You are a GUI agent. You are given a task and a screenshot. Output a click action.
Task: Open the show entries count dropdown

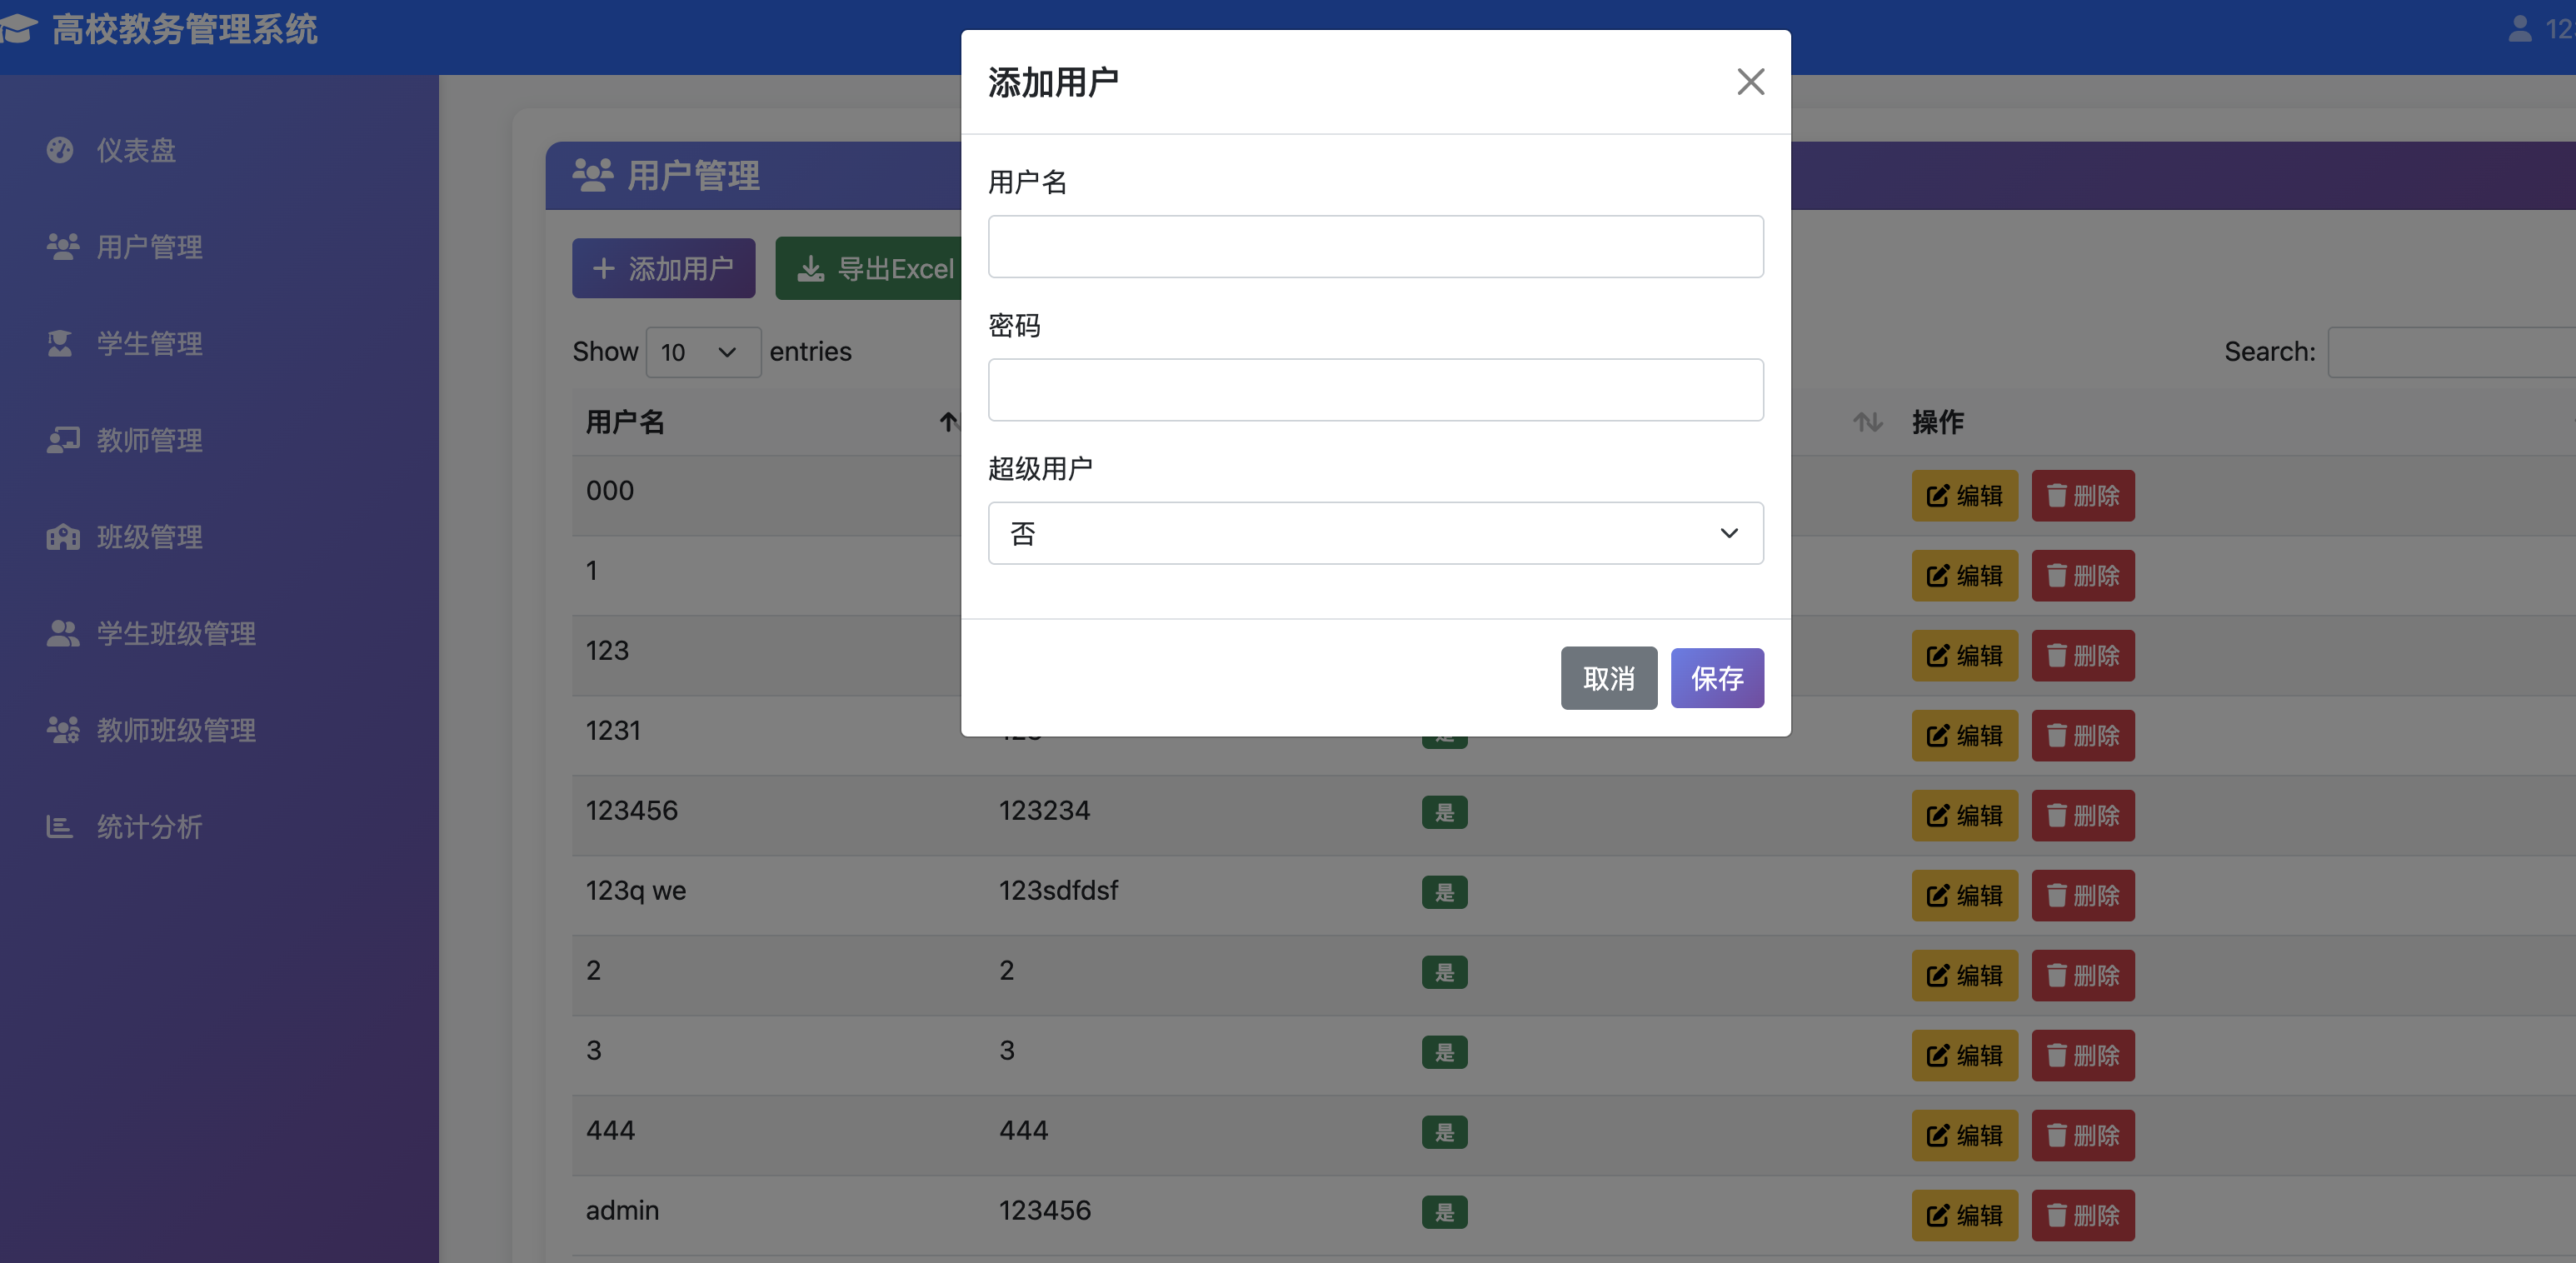(703, 352)
